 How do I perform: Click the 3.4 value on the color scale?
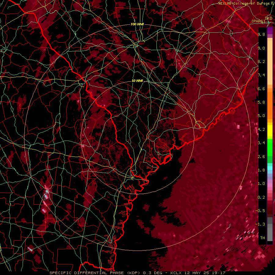[x=261, y=143]
